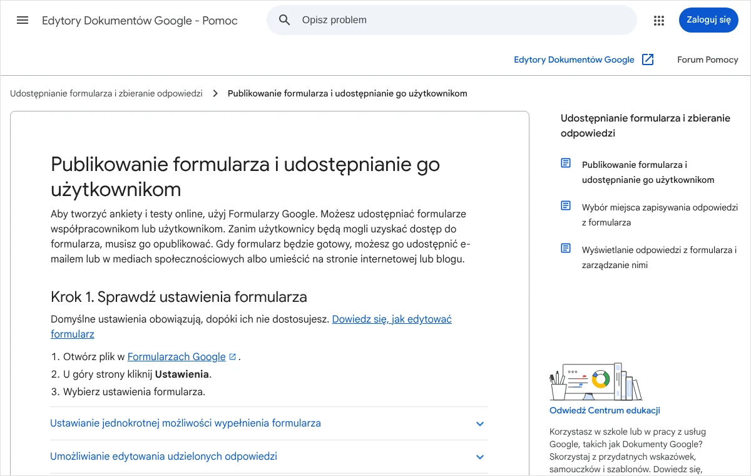Click the bold word Ustawienia in step 2

(x=182, y=375)
